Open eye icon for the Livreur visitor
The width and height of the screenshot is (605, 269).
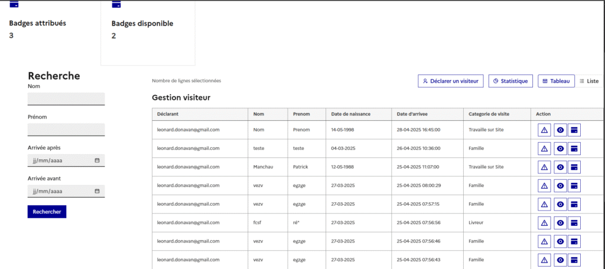(560, 223)
